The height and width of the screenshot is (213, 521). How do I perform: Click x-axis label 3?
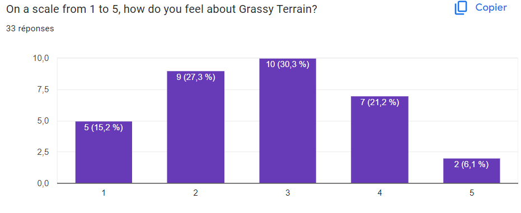288,193
